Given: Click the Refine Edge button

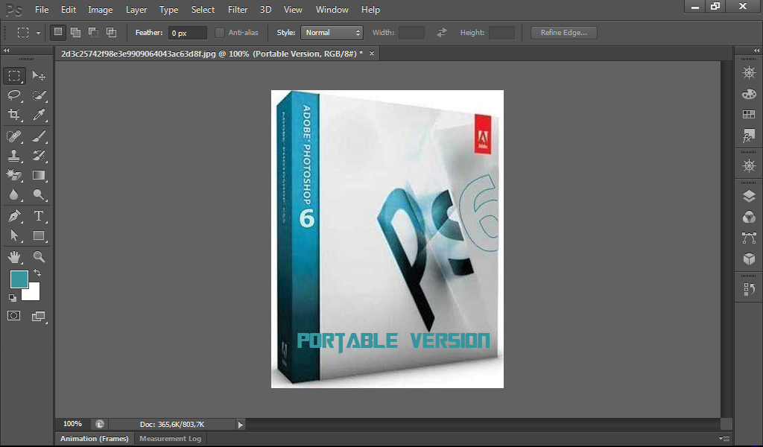Looking at the screenshot, I should (x=563, y=33).
